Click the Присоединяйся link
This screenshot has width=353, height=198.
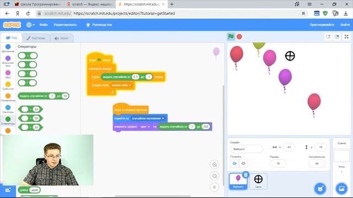(x=322, y=25)
